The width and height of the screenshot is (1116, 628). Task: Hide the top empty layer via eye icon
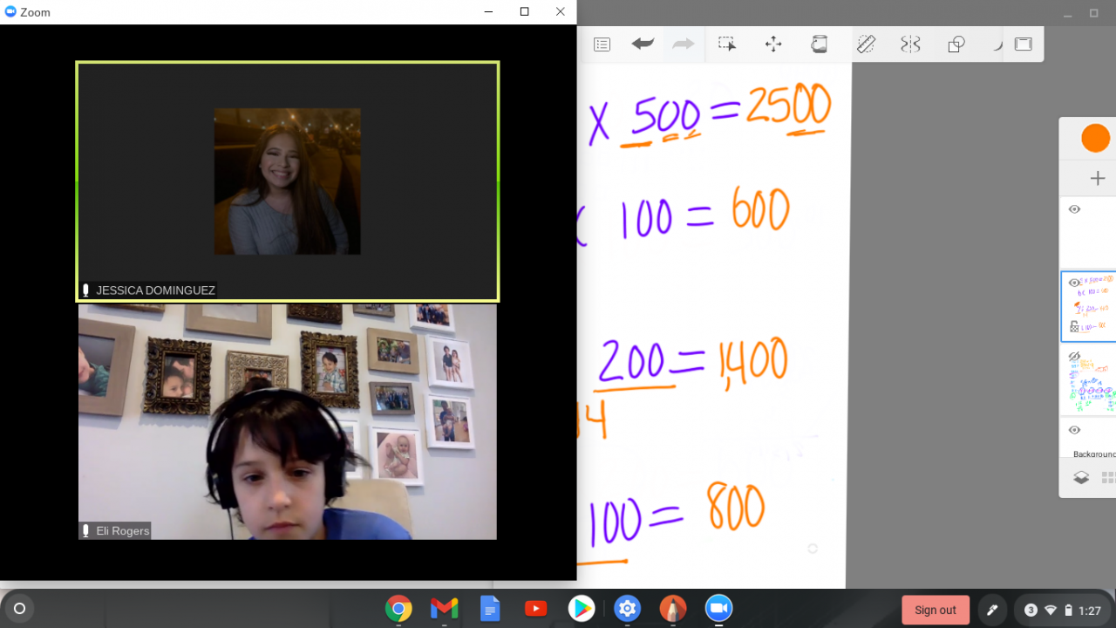click(1074, 209)
